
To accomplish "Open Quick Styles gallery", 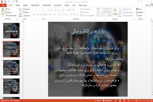I will 120,13.
